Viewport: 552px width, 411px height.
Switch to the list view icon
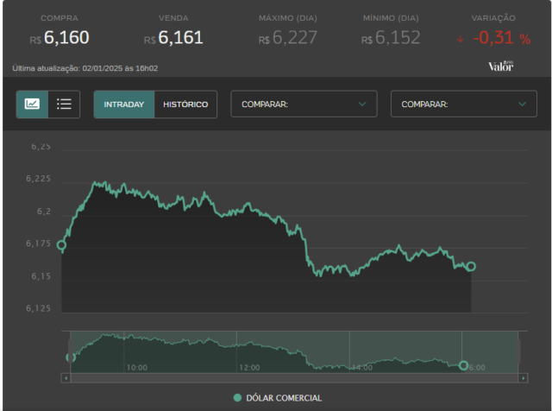[64, 104]
